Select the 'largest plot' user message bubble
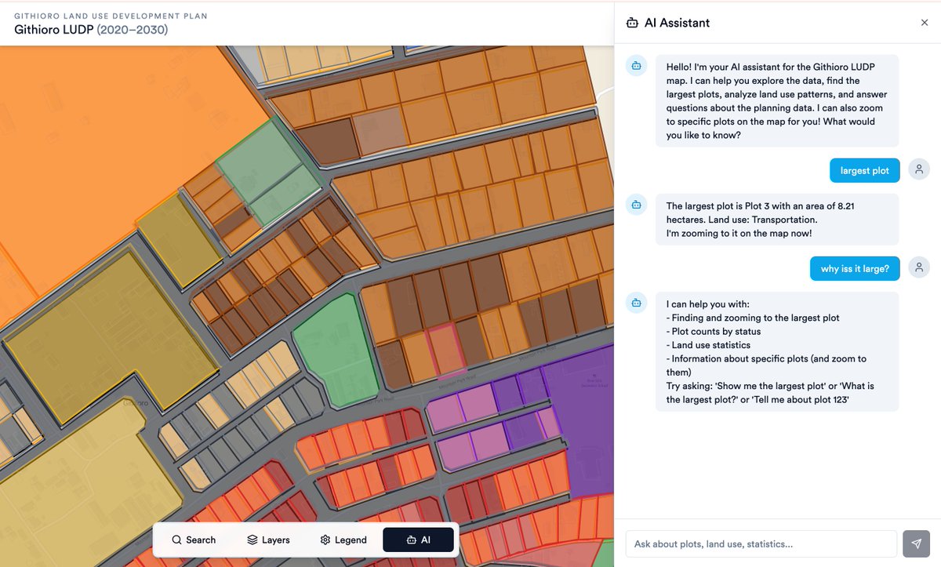The image size is (941, 567). coord(865,170)
